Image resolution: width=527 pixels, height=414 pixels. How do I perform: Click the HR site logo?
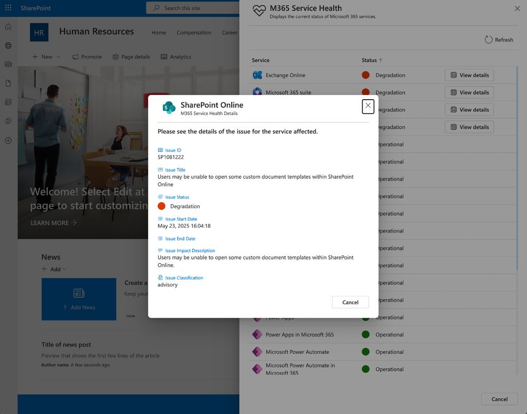coord(39,32)
